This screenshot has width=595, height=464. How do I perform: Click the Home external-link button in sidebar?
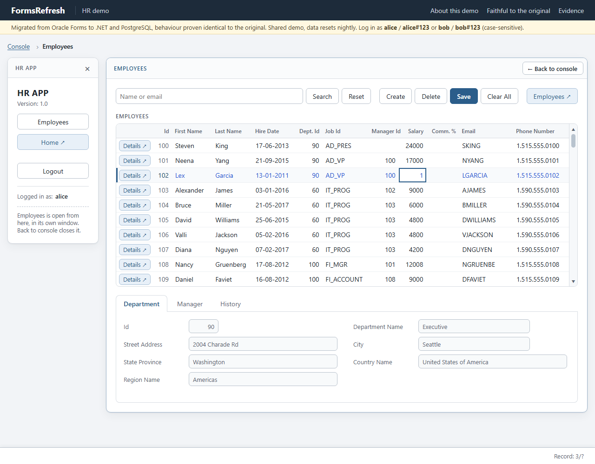53,142
